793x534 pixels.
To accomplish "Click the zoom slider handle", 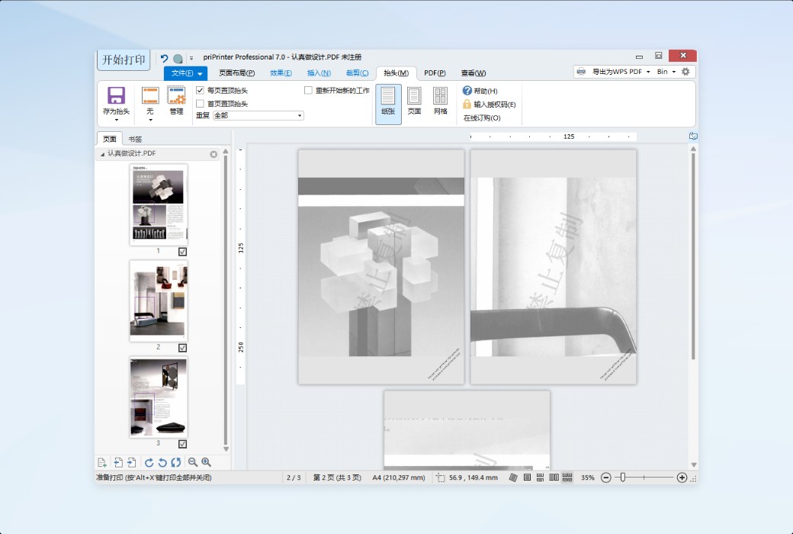I will (622, 478).
